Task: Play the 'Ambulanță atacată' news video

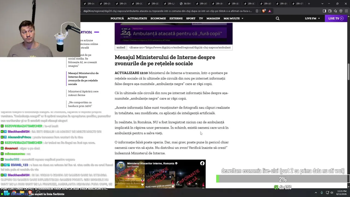Action: [x=174, y=33]
